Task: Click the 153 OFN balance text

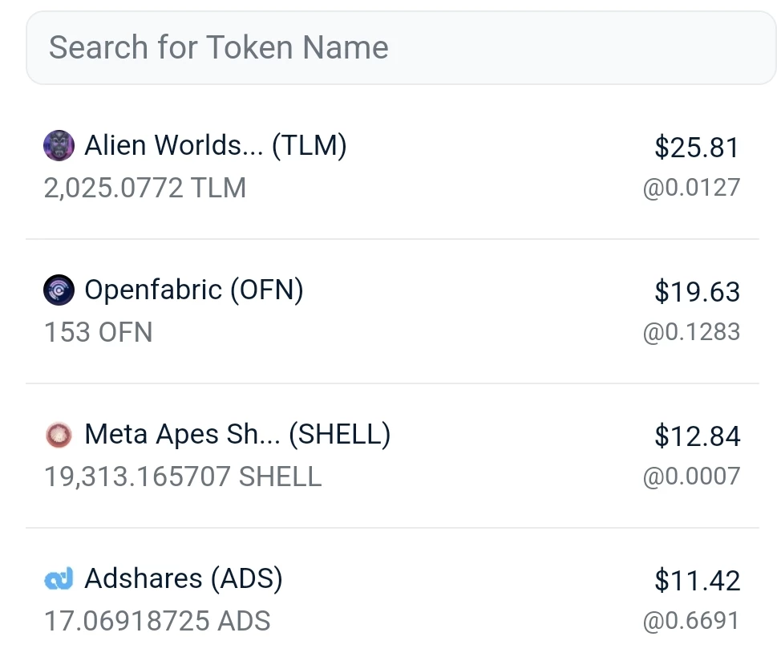Action: (x=98, y=332)
